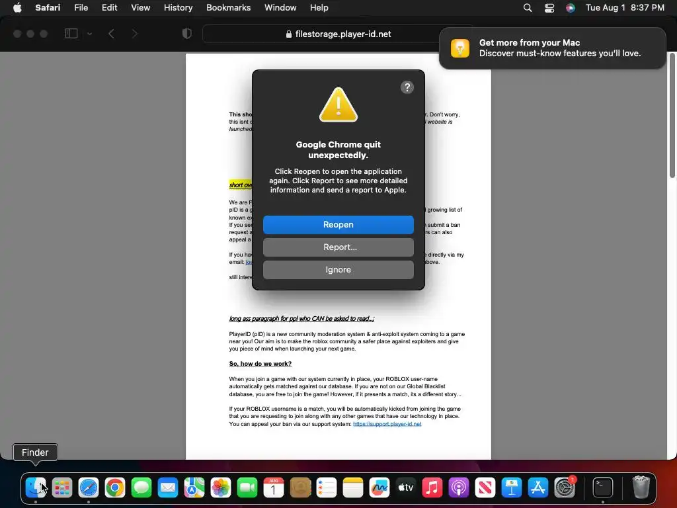Open Podcasts app in Dock

click(x=459, y=487)
